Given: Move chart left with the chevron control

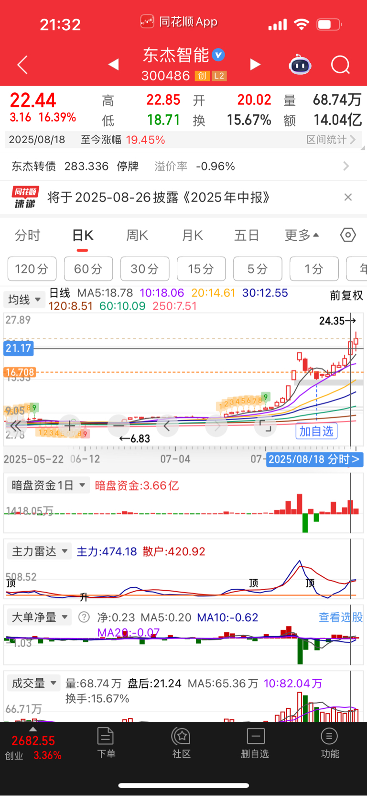Looking at the screenshot, I should coord(167,425).
